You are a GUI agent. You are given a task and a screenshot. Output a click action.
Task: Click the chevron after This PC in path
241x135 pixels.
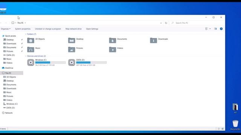25,23
